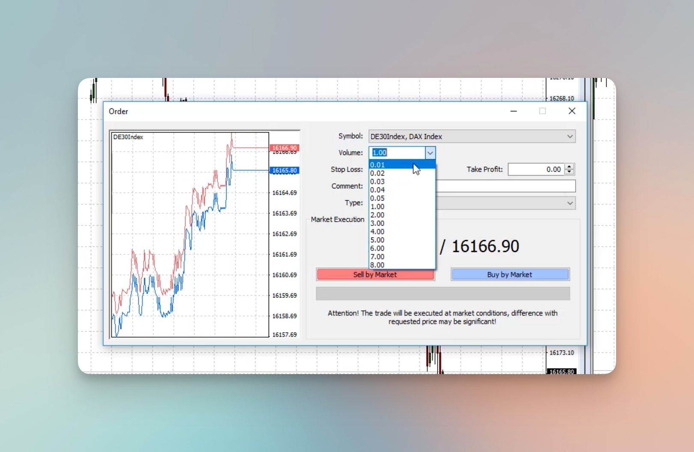Viewport: 694px width, 452px height.
Task: Increase Take Profit with up arrow
Action: point(569,167)
